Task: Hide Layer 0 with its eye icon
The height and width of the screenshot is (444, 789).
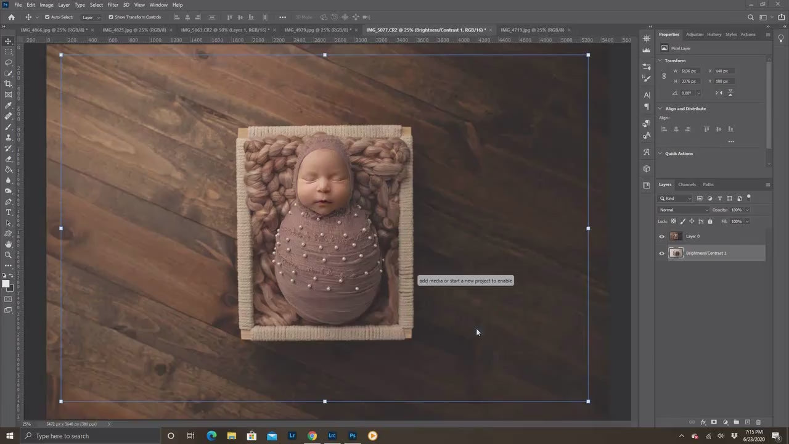Action: (662, 236)
